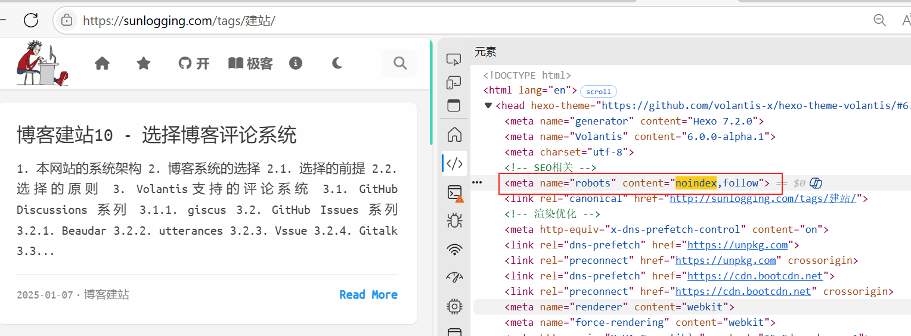Open the ellipsis menu beside robots meta line

point(477,182)
